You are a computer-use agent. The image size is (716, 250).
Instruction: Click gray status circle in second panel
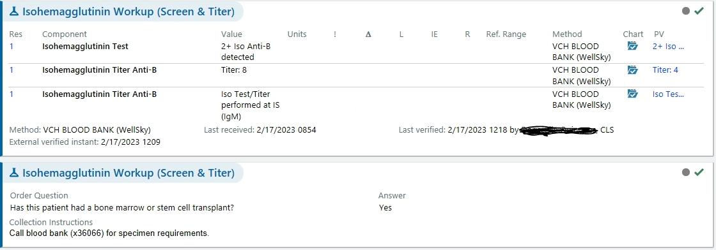(686, 172)
